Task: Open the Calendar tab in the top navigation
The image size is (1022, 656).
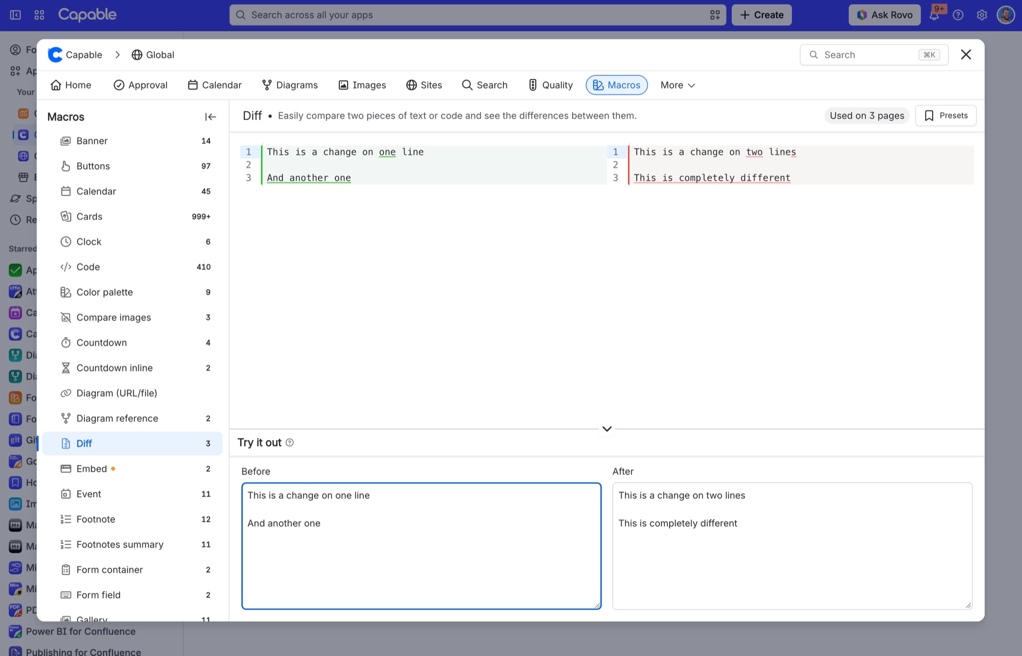Action: 215,85
